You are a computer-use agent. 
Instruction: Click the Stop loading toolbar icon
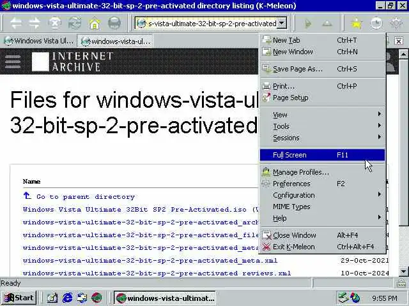click(x=55, y=24)
